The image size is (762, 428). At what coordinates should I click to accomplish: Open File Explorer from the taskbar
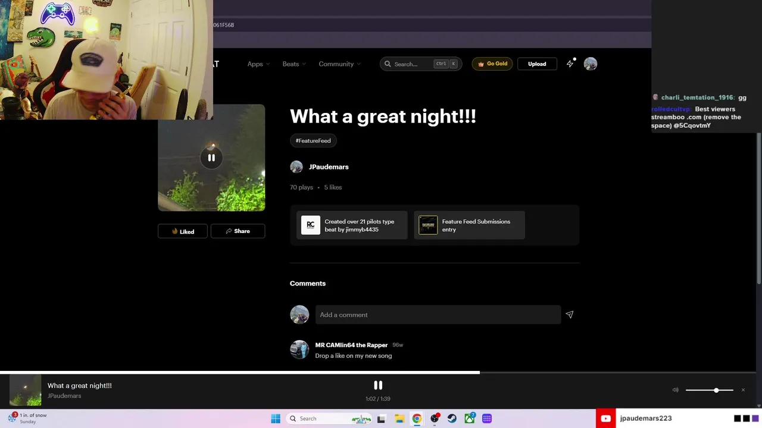399,418
